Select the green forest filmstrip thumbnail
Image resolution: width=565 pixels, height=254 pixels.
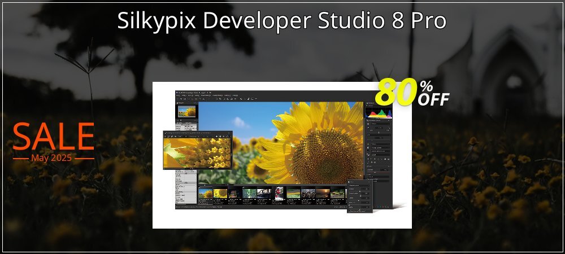(249, 194)
